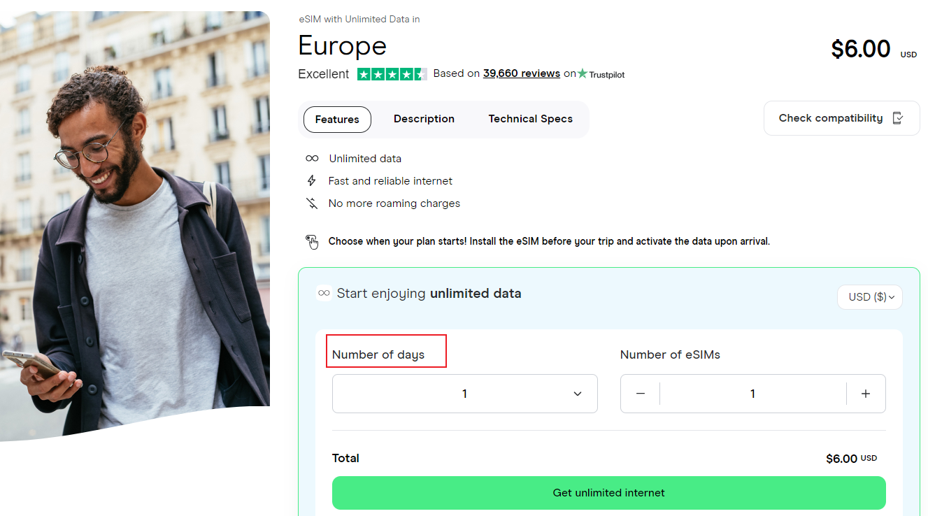Decrease number of eSIMs with minus
928x516 pixels.
point(641,394)
